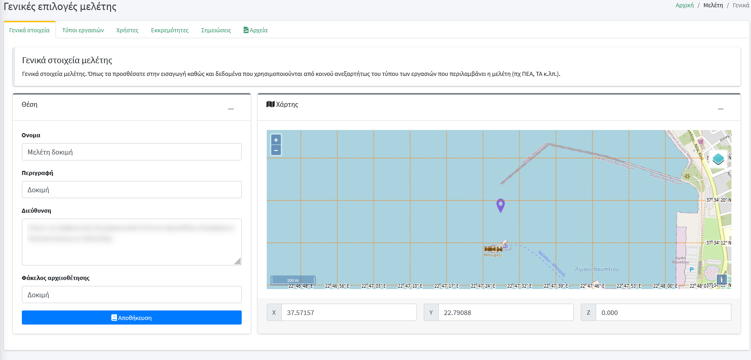Collapse the Χάρτης panel
Image resolution: width=751 pixels, height=360 pixels.
(721, 109)
